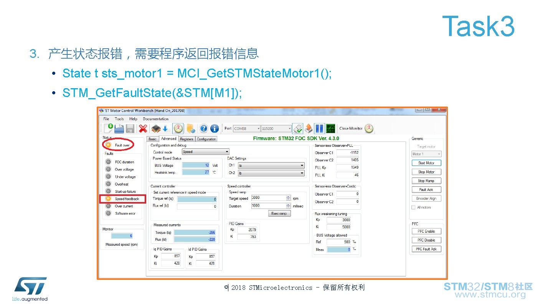
Task: Click the blue info icon
Action: click(x=214, y=128)
